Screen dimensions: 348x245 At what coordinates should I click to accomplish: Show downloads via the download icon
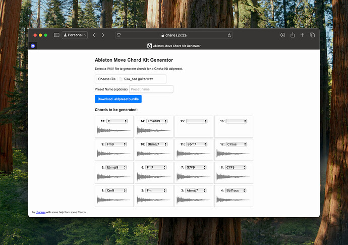click(x=282, y=35)
